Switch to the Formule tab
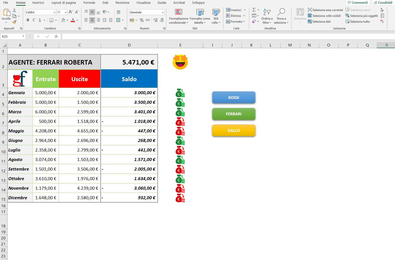This screenshot has width=395, height=260. coord(89,3)
